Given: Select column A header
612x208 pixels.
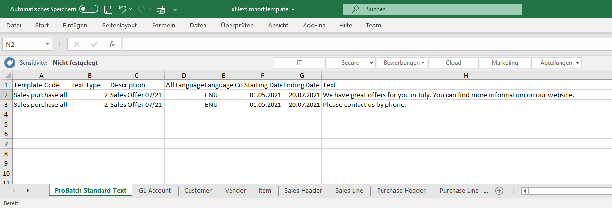Looking at the screenshot, I should [x=41, y=75].
